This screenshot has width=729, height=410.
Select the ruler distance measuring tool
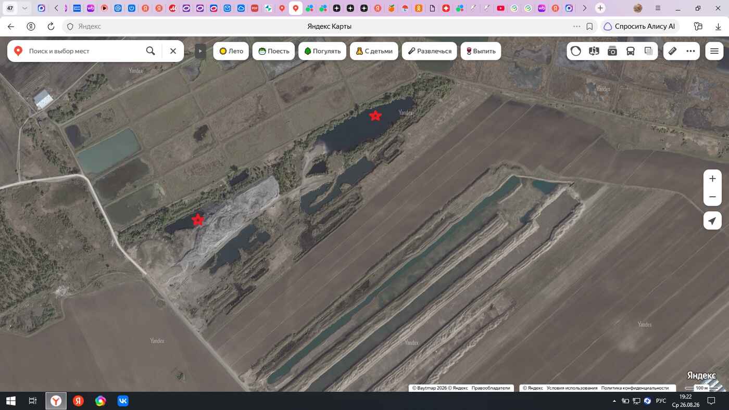[672, 51]
